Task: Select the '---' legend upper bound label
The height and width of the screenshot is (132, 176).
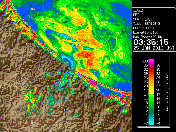Action: [x=157, y=61]
